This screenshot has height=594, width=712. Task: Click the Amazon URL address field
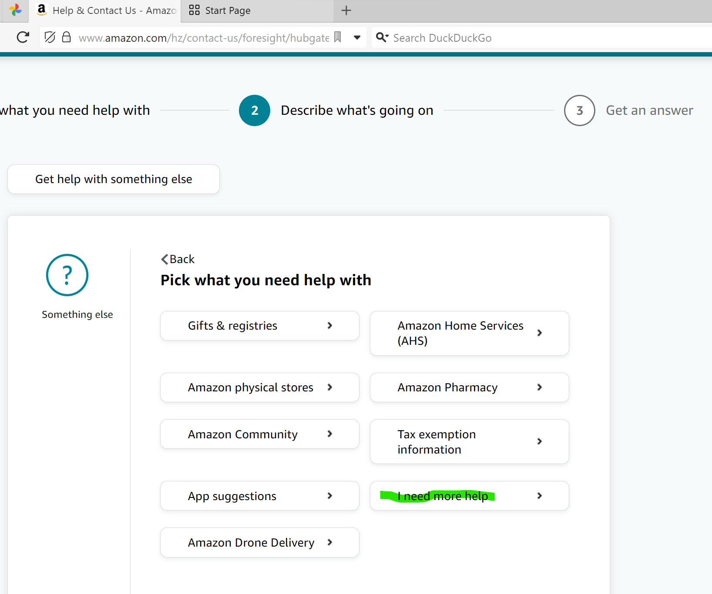[204, 38]
